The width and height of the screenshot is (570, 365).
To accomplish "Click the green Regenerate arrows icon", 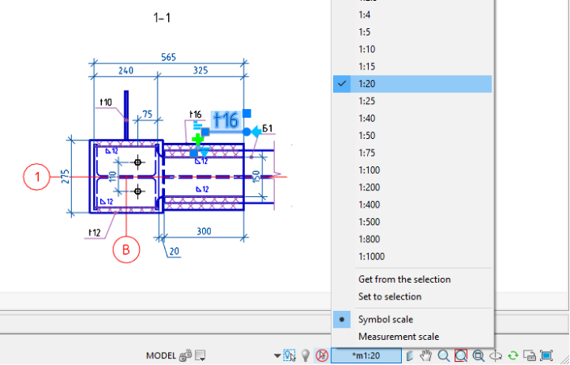I will click(513, 355).
